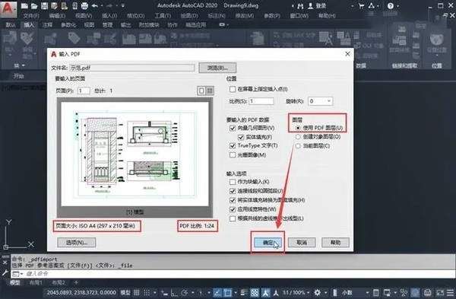The height and width of the screenshot is (299, 456).
Task: Select the PDF page preview thumbnail
Action: [135, 154]
